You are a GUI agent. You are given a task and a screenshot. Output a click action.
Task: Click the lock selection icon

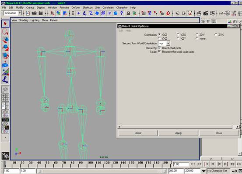click(128, 13)
